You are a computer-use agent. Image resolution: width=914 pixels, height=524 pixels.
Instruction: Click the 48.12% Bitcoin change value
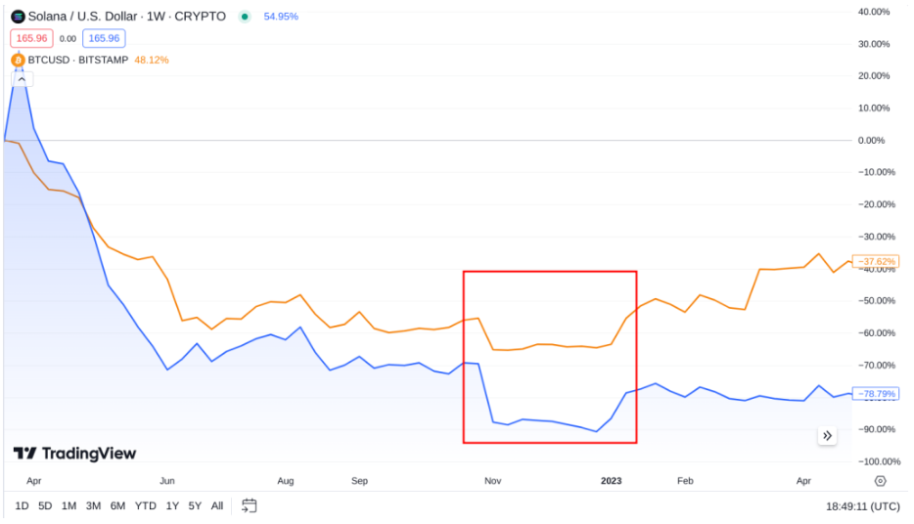152,60
